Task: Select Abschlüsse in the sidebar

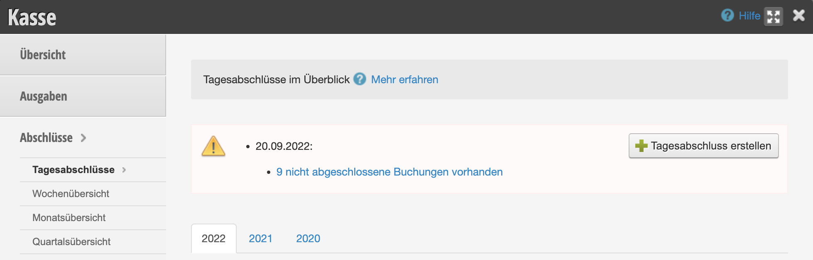Action: [46, 138]
